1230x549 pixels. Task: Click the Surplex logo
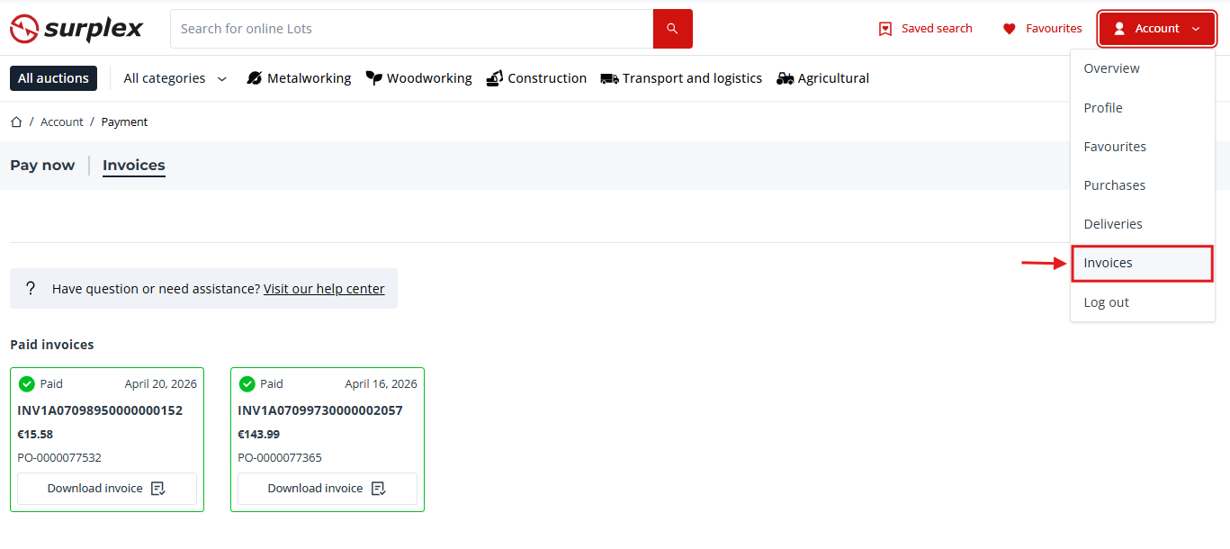(x=76, y=29)
